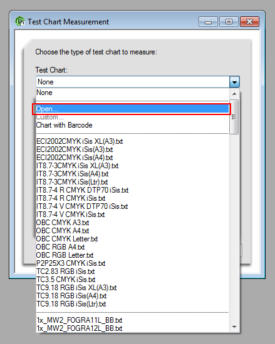Pick 1x_MW2_FOGRA11L_BB.txt

[132, 320]
